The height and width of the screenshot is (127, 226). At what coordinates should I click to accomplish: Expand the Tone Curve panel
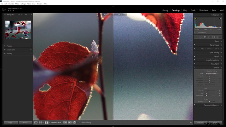(221, 45)
